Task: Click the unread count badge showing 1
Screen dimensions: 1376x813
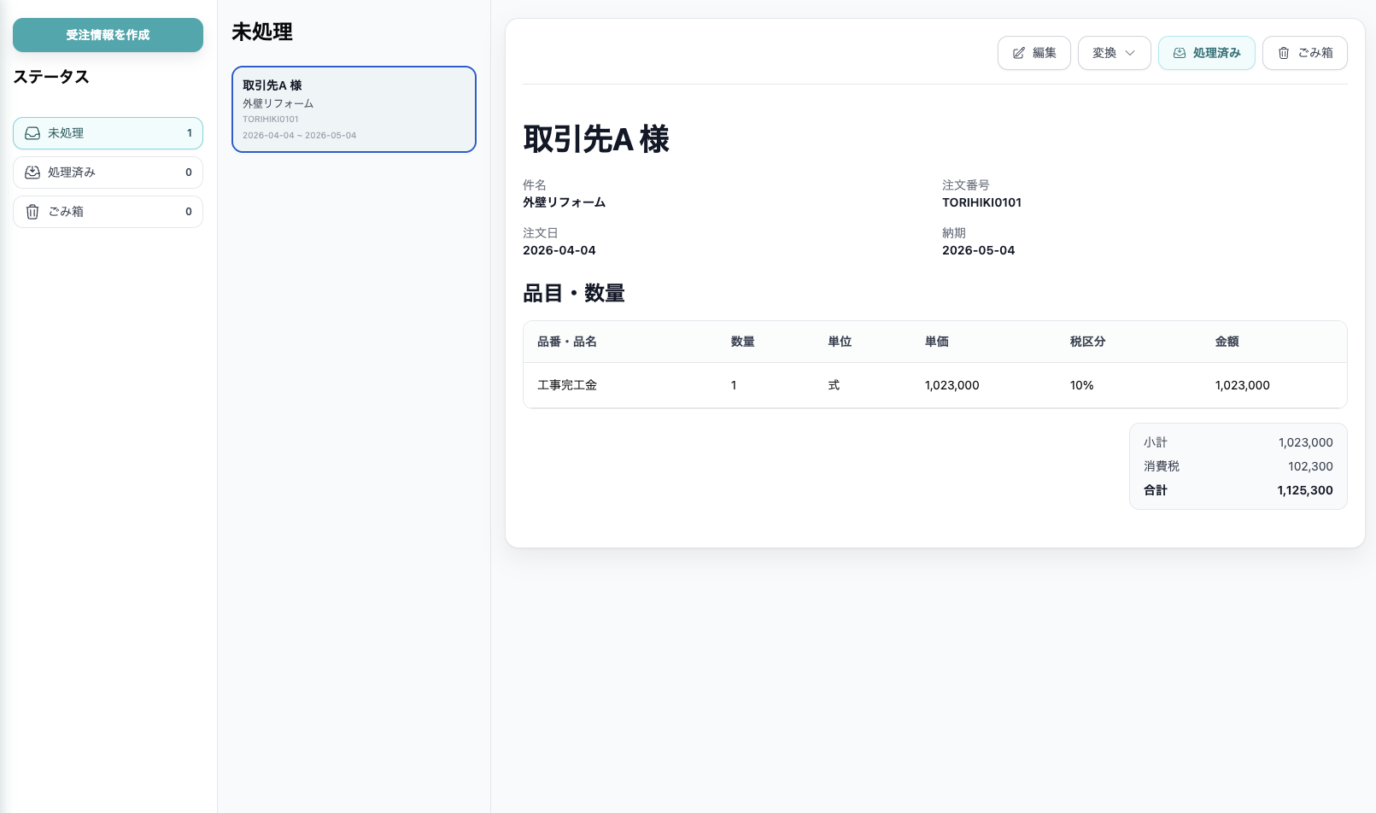Action: (189, 132)
